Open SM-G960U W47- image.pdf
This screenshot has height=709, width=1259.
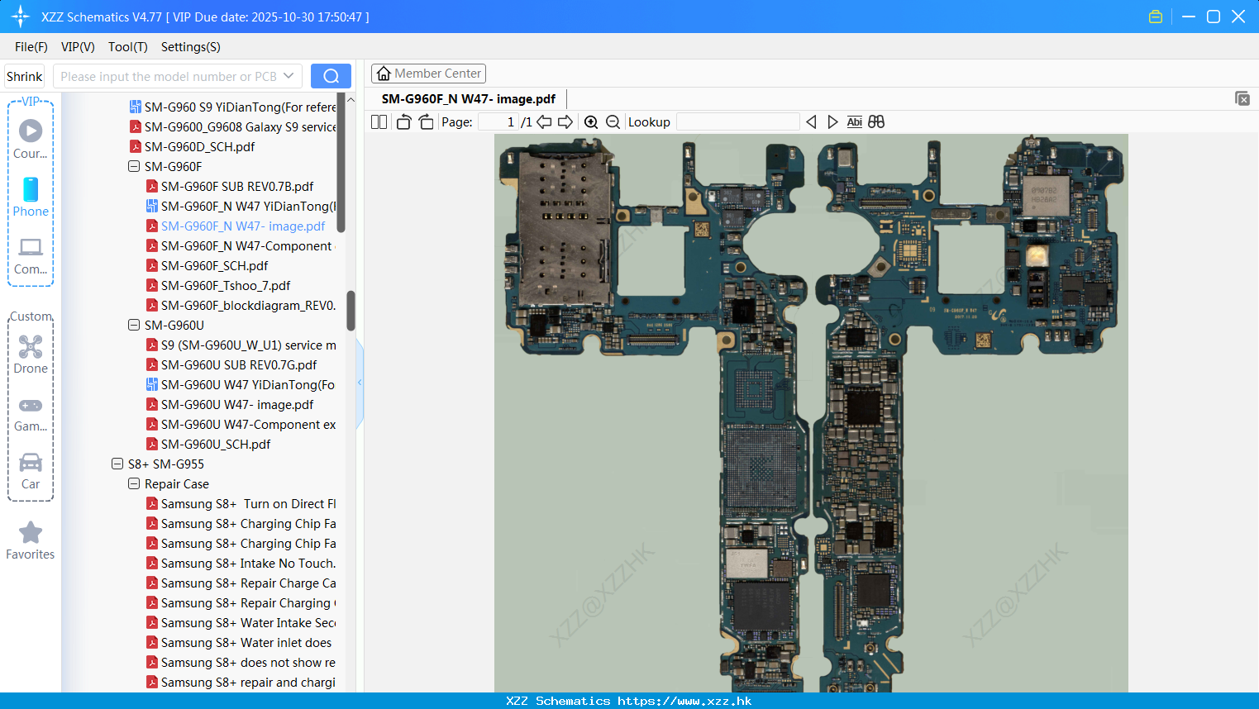[x=237, y=404]
